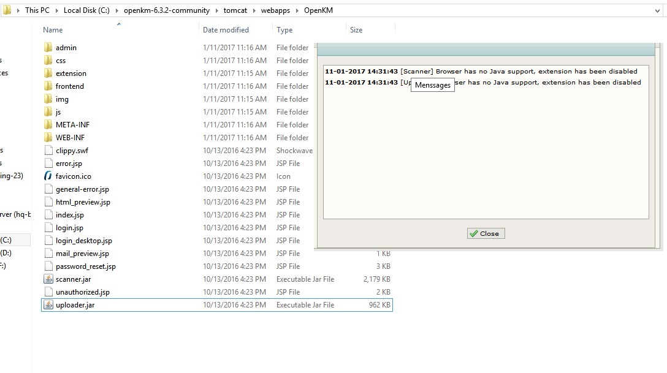Click the admin folder icon
The width and height of the screenshot is (667, 373).
tap(48, 48)
